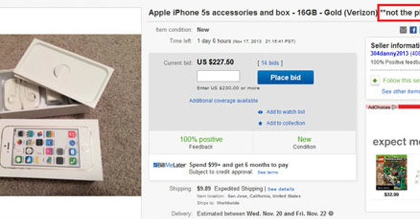Click See other items link
The width and height of the screenshot is (420, 219).
[x=401, y=92]
